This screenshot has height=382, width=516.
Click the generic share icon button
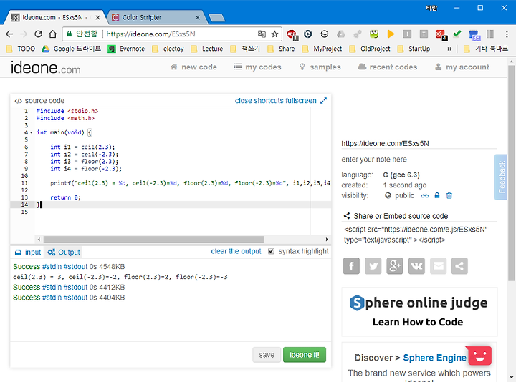click(x=459, y=265)
